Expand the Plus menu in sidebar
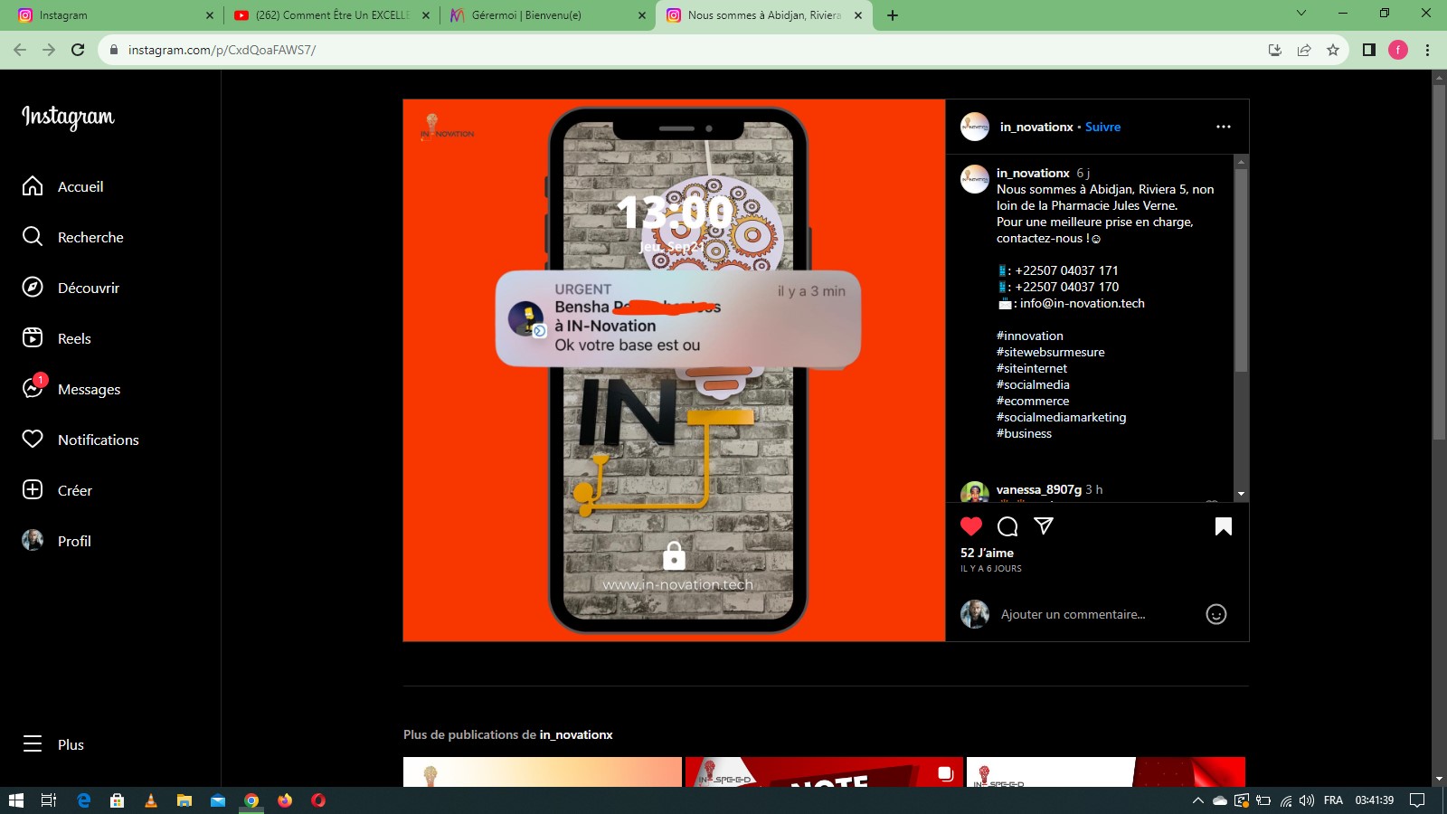 point(33,744)
